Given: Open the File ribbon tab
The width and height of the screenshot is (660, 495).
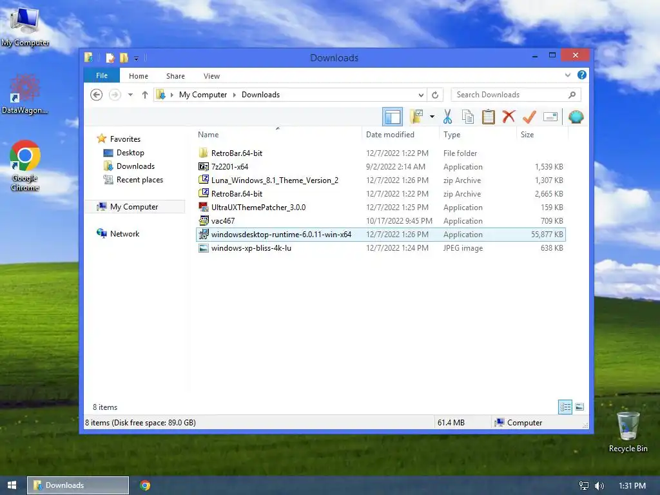Looking at the screenshot, I should pyautogui.click(x=102, y=75).
